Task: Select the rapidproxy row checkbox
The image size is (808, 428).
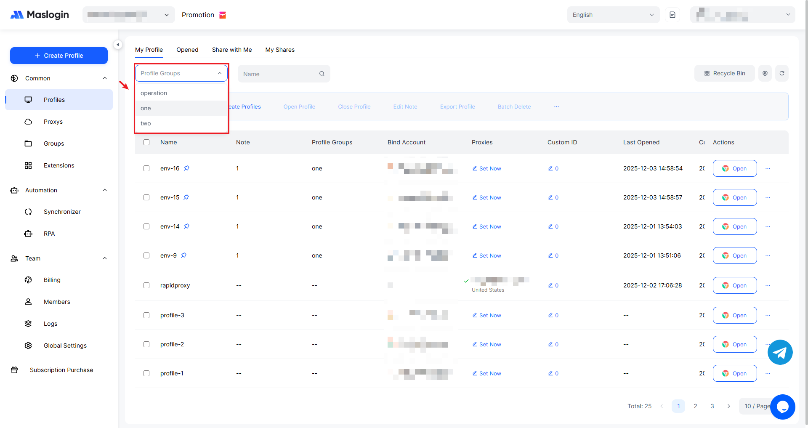Action: [x=146, y=285]
